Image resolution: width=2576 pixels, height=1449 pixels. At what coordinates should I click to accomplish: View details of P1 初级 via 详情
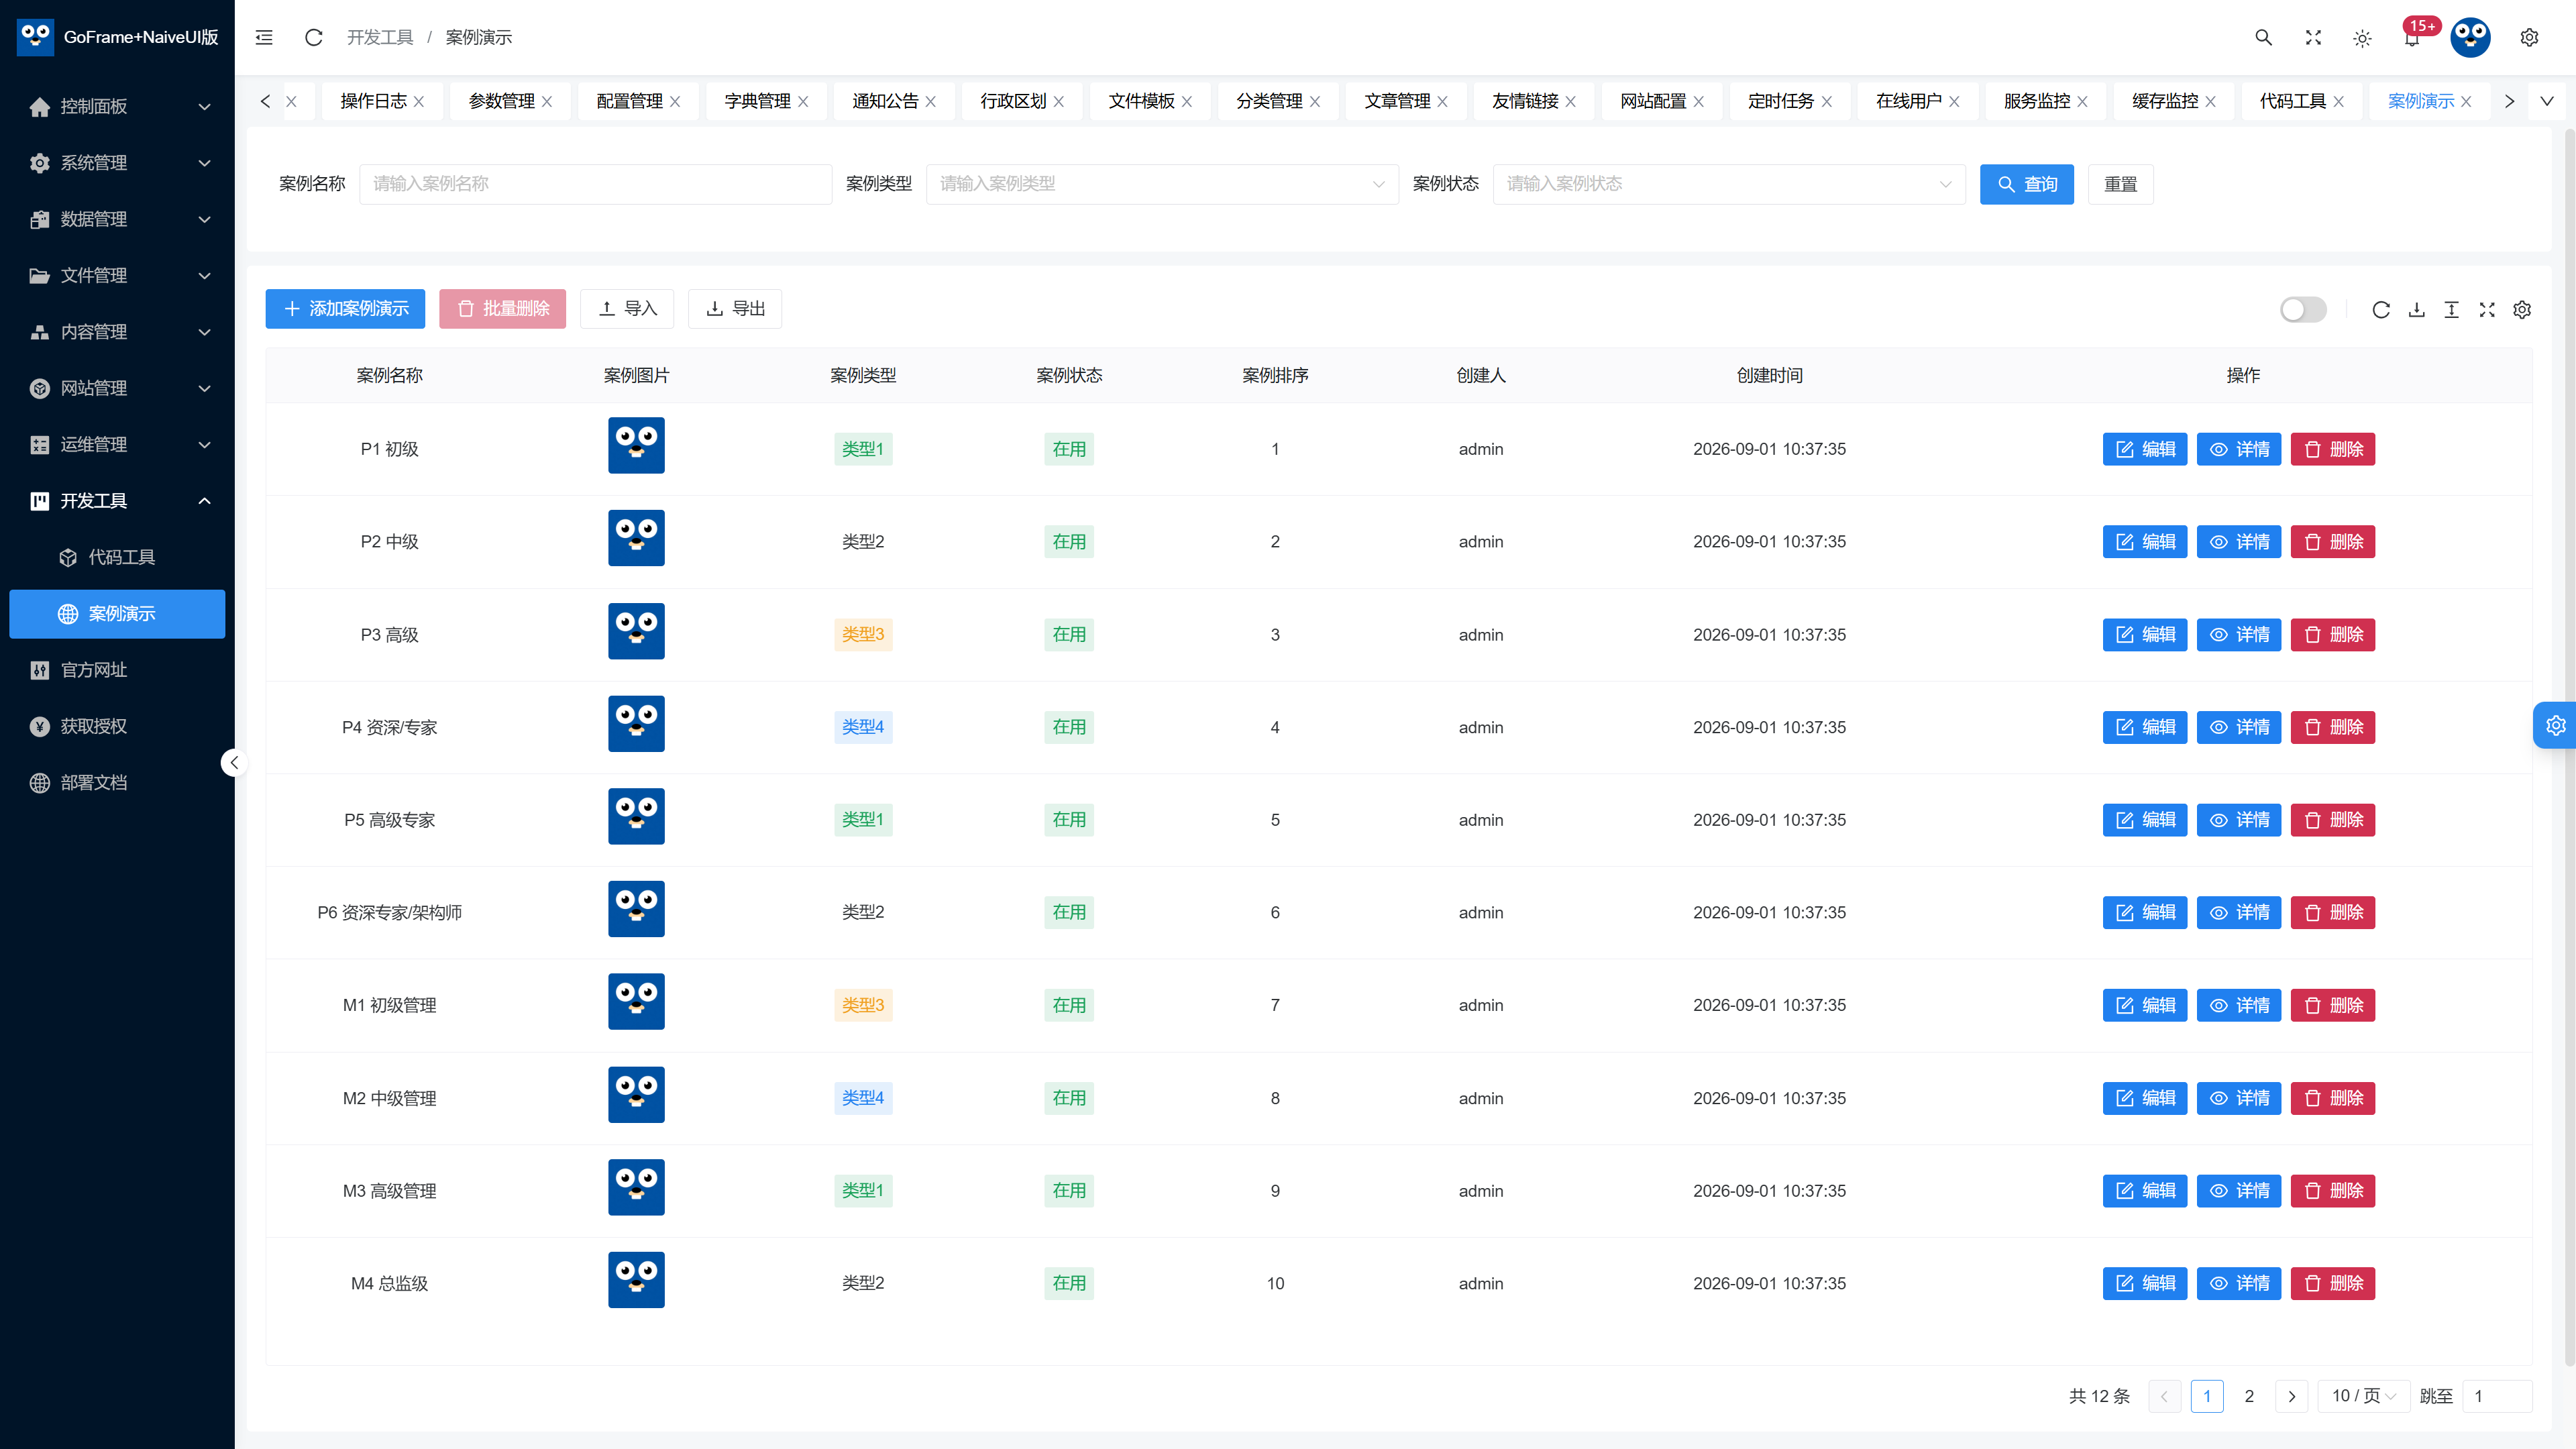pyautogui.click(x=2239, y=449)
